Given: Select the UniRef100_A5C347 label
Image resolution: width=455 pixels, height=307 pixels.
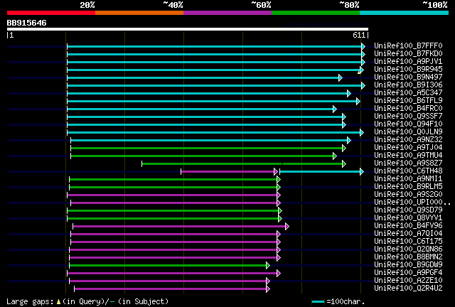Looking at the screenshot, I should [408, 93].
